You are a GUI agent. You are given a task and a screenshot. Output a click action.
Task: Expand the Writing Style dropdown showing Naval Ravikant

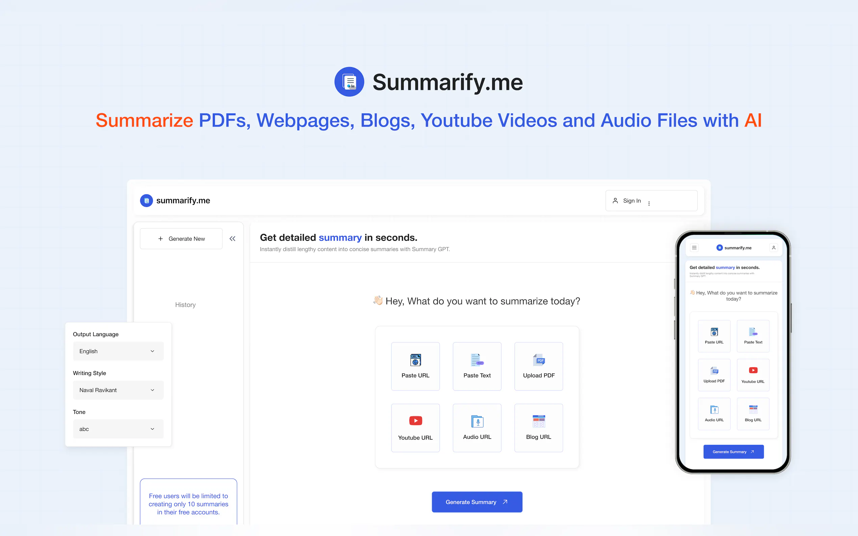pyautogui.click(x=118, y=390)
